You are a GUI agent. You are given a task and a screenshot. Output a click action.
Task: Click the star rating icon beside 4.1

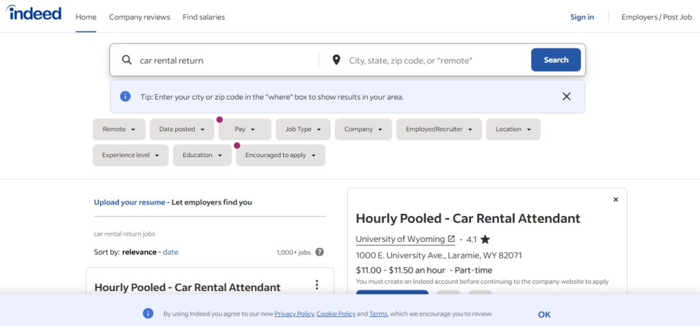click(485, 239)
